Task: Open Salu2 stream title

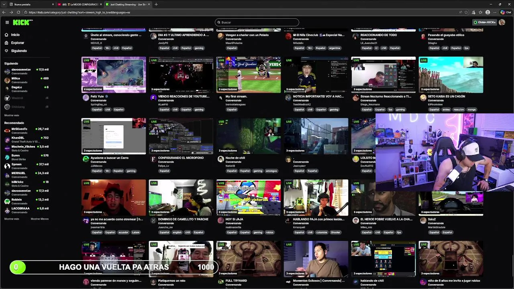Action: point(432,219)
